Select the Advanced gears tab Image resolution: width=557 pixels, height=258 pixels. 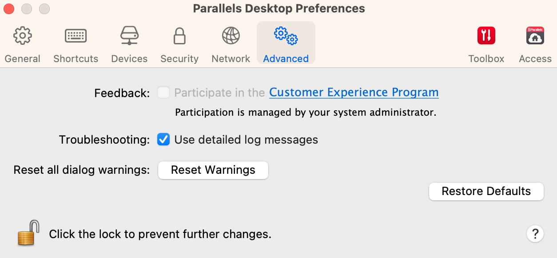pos(286,36)
